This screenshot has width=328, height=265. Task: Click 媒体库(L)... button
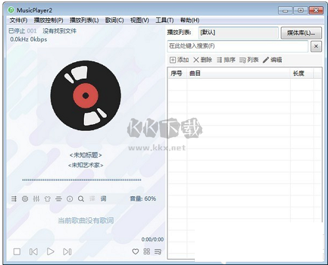point(301,33)
